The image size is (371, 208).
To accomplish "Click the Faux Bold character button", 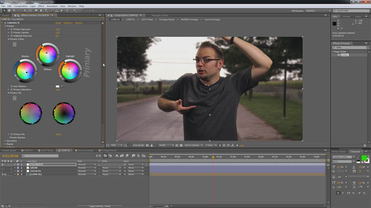I will (338, 193).
